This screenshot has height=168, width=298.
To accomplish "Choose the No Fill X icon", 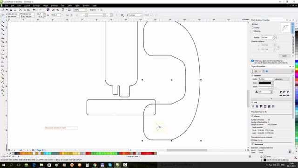I will pos(253,106).
